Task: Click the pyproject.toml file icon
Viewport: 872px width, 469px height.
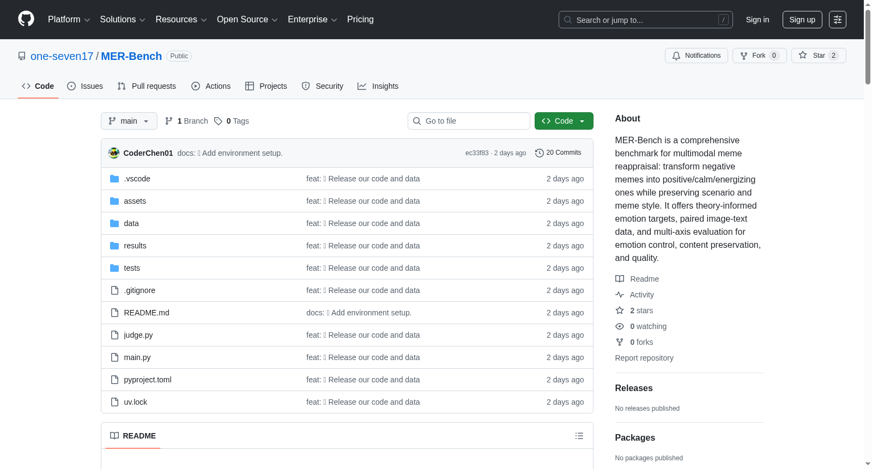Action: (114, 380)
